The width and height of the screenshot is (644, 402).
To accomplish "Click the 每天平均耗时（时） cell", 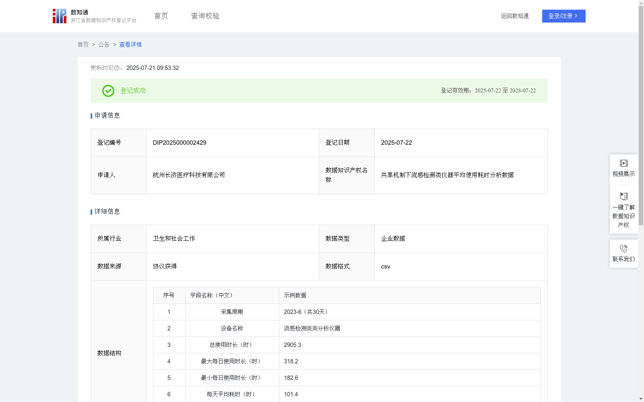I will tap(232, 394).
